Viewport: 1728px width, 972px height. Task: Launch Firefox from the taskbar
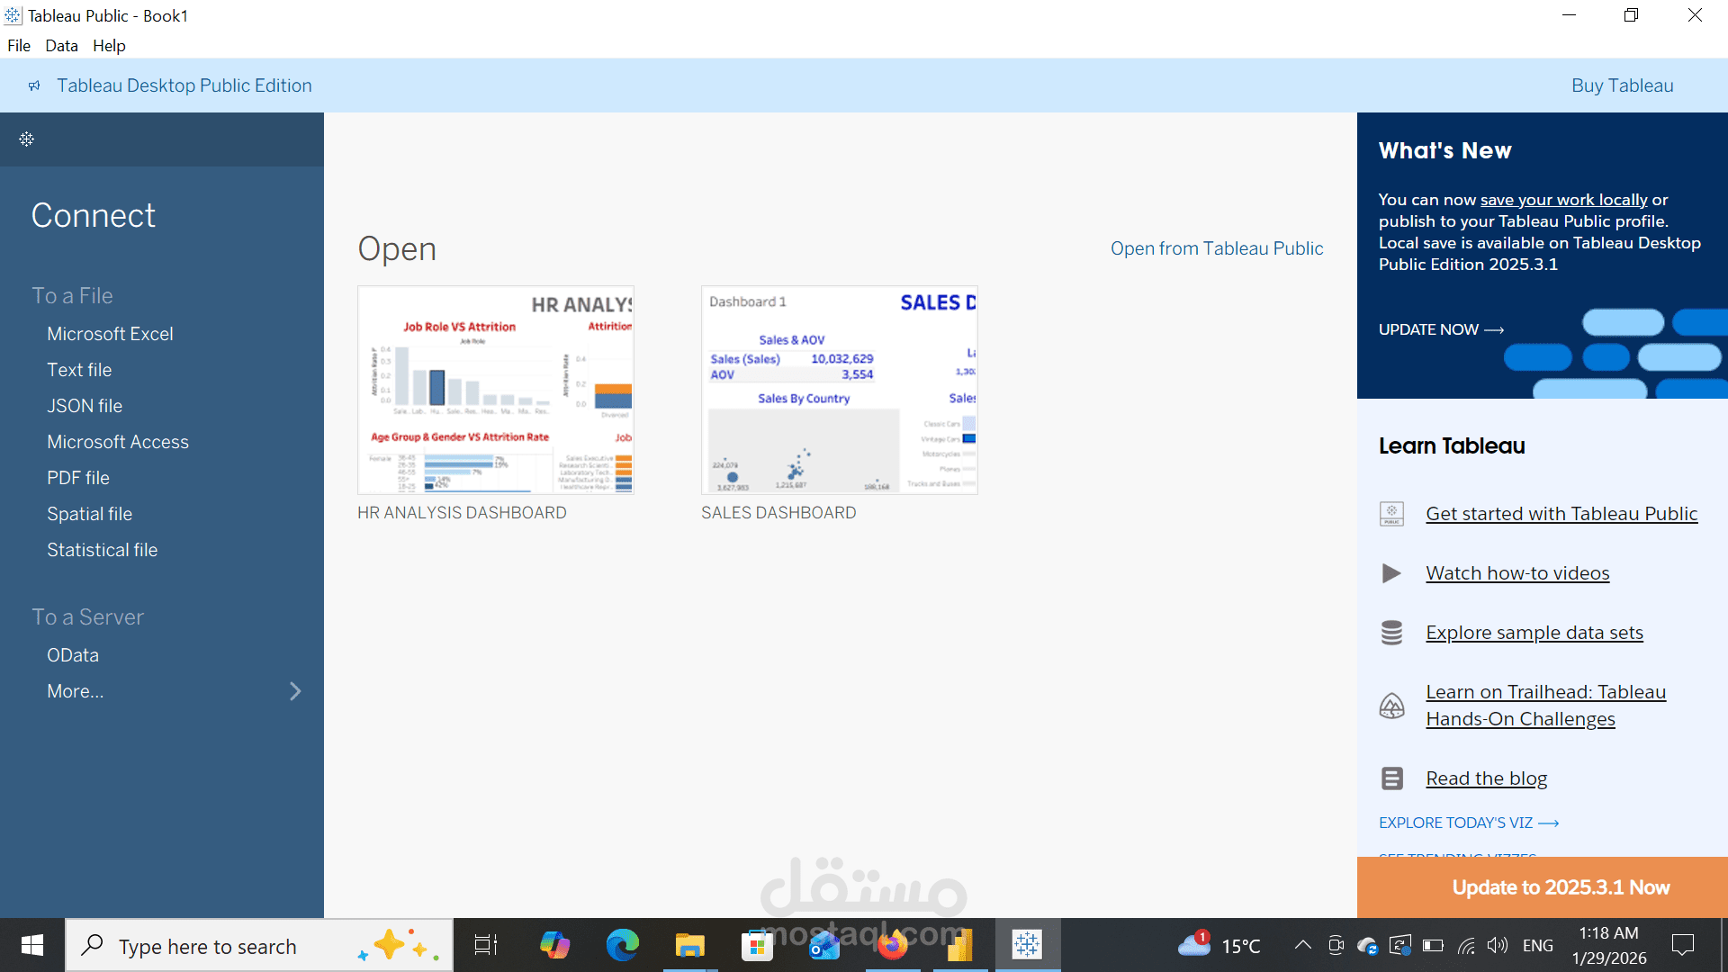[892, 945]
